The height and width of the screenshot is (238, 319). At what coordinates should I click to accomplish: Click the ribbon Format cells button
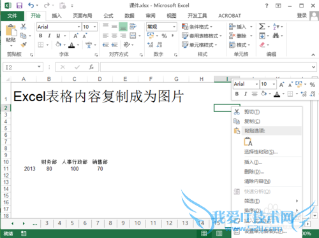239,45
